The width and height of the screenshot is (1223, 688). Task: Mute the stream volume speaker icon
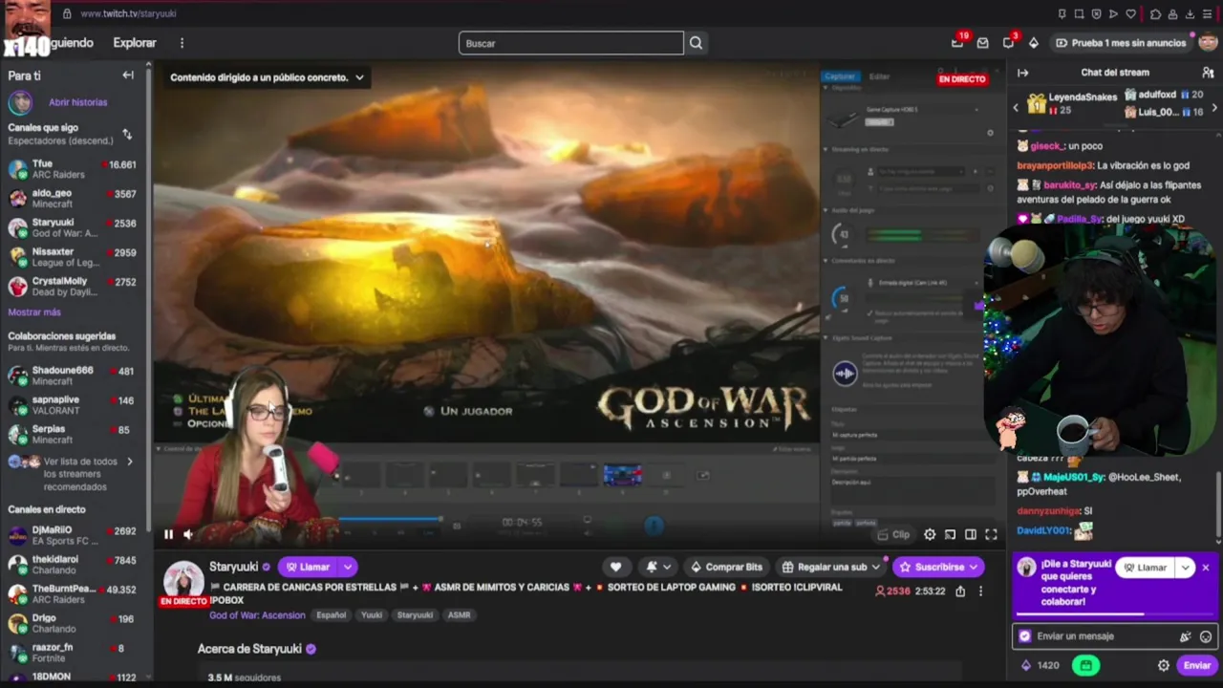click(x=188, y=535)
